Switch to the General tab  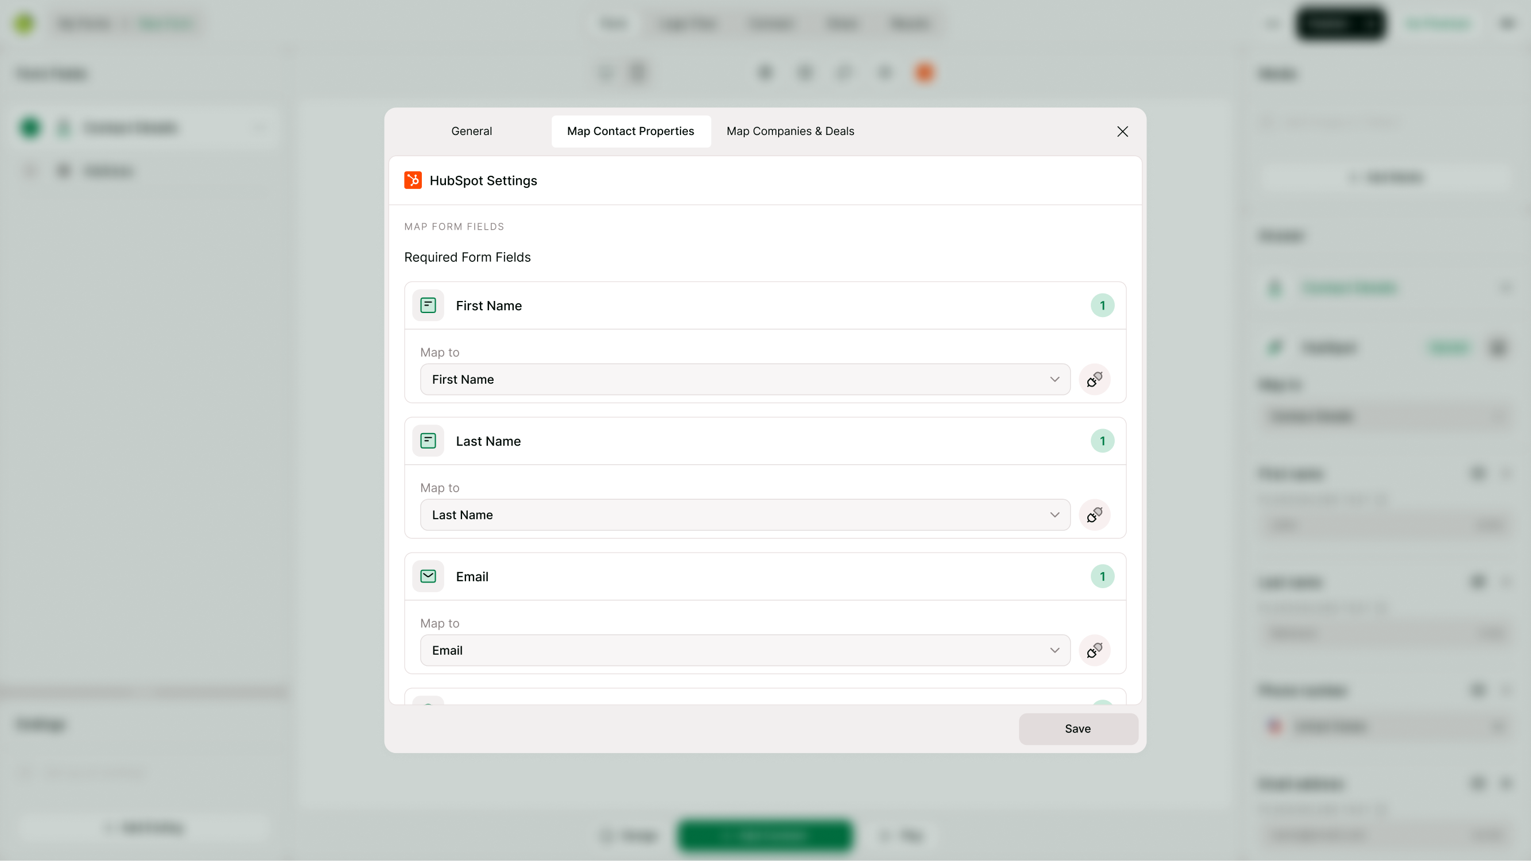point(471,132)
